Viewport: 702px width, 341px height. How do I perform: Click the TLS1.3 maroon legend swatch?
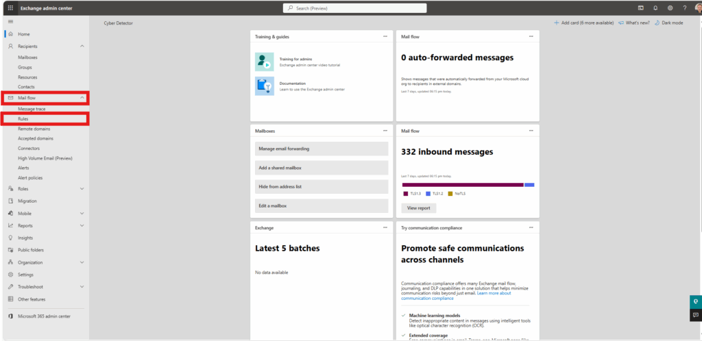pos(406,194)
